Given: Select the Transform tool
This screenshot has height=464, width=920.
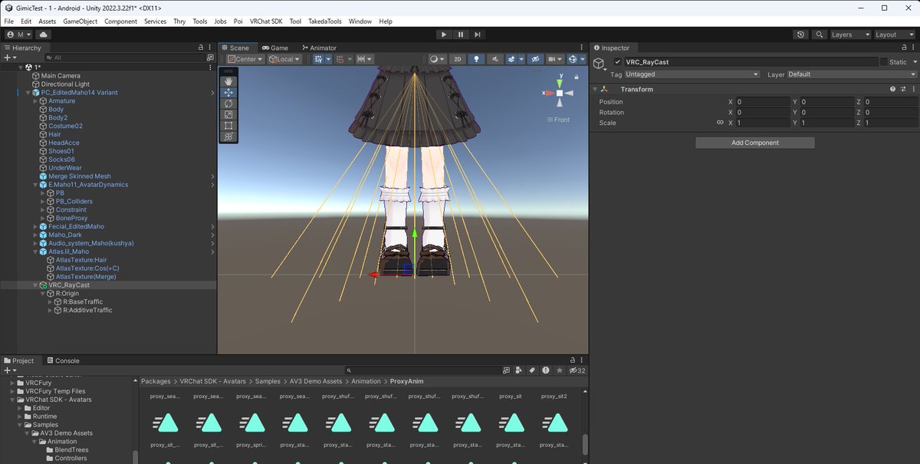Looking at the screenshot, I should click(228, 137).
